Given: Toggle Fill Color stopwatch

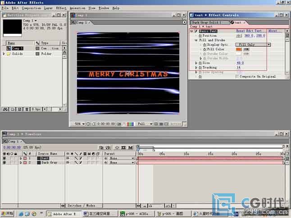Looking at the screenshot, I should (205, 49).
